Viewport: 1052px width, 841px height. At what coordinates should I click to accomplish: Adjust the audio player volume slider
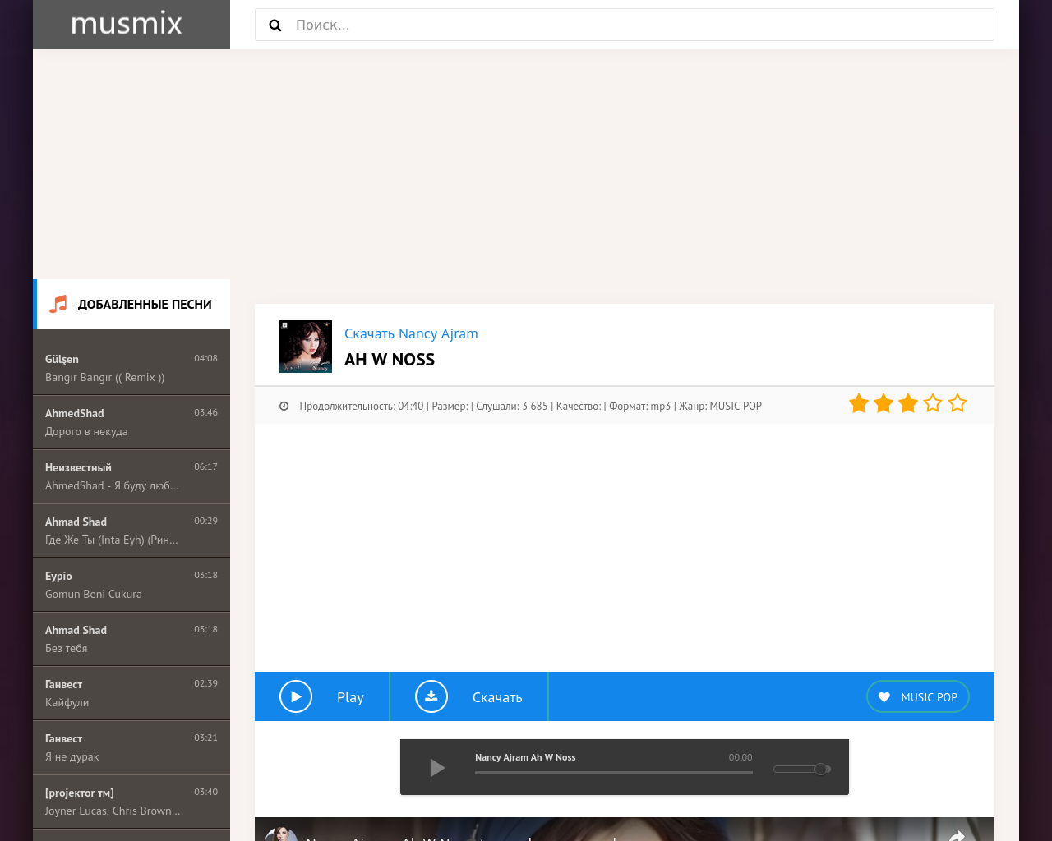802,770
